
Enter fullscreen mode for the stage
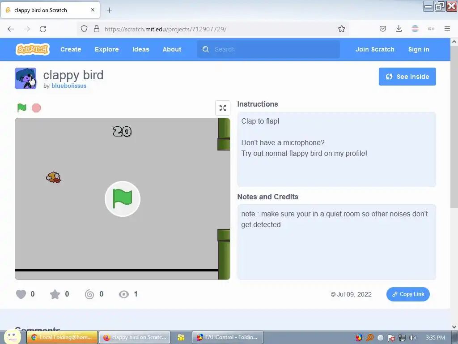coord(223,108)
